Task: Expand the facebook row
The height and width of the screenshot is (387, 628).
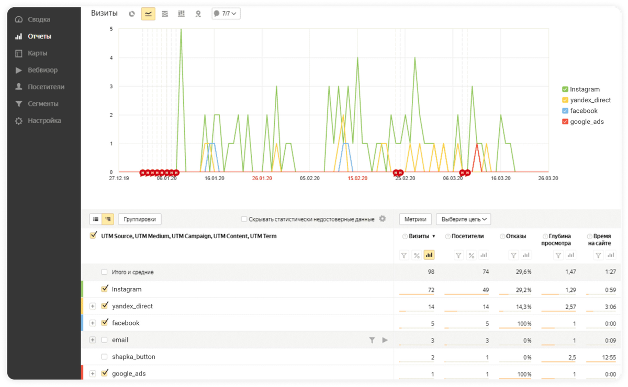Action: click(93, 323)
